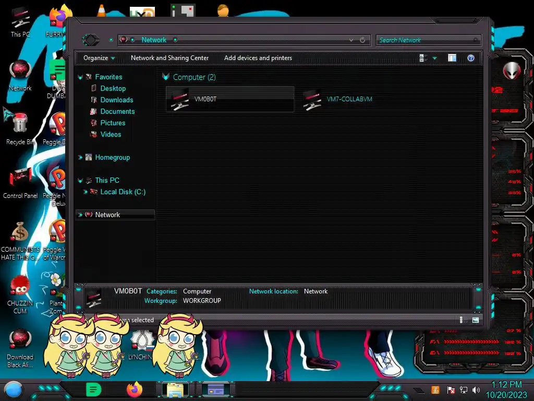The width and height of the screenshot is (534, 401).
Task: Expand the arrow after Network breadcrumb
Action: coord(175,40)
